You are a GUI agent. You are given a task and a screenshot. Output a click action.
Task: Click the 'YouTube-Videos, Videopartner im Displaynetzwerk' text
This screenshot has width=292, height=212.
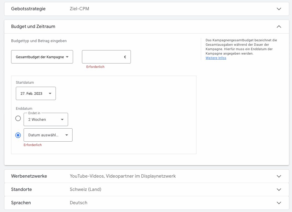click(x=123, y=176)
